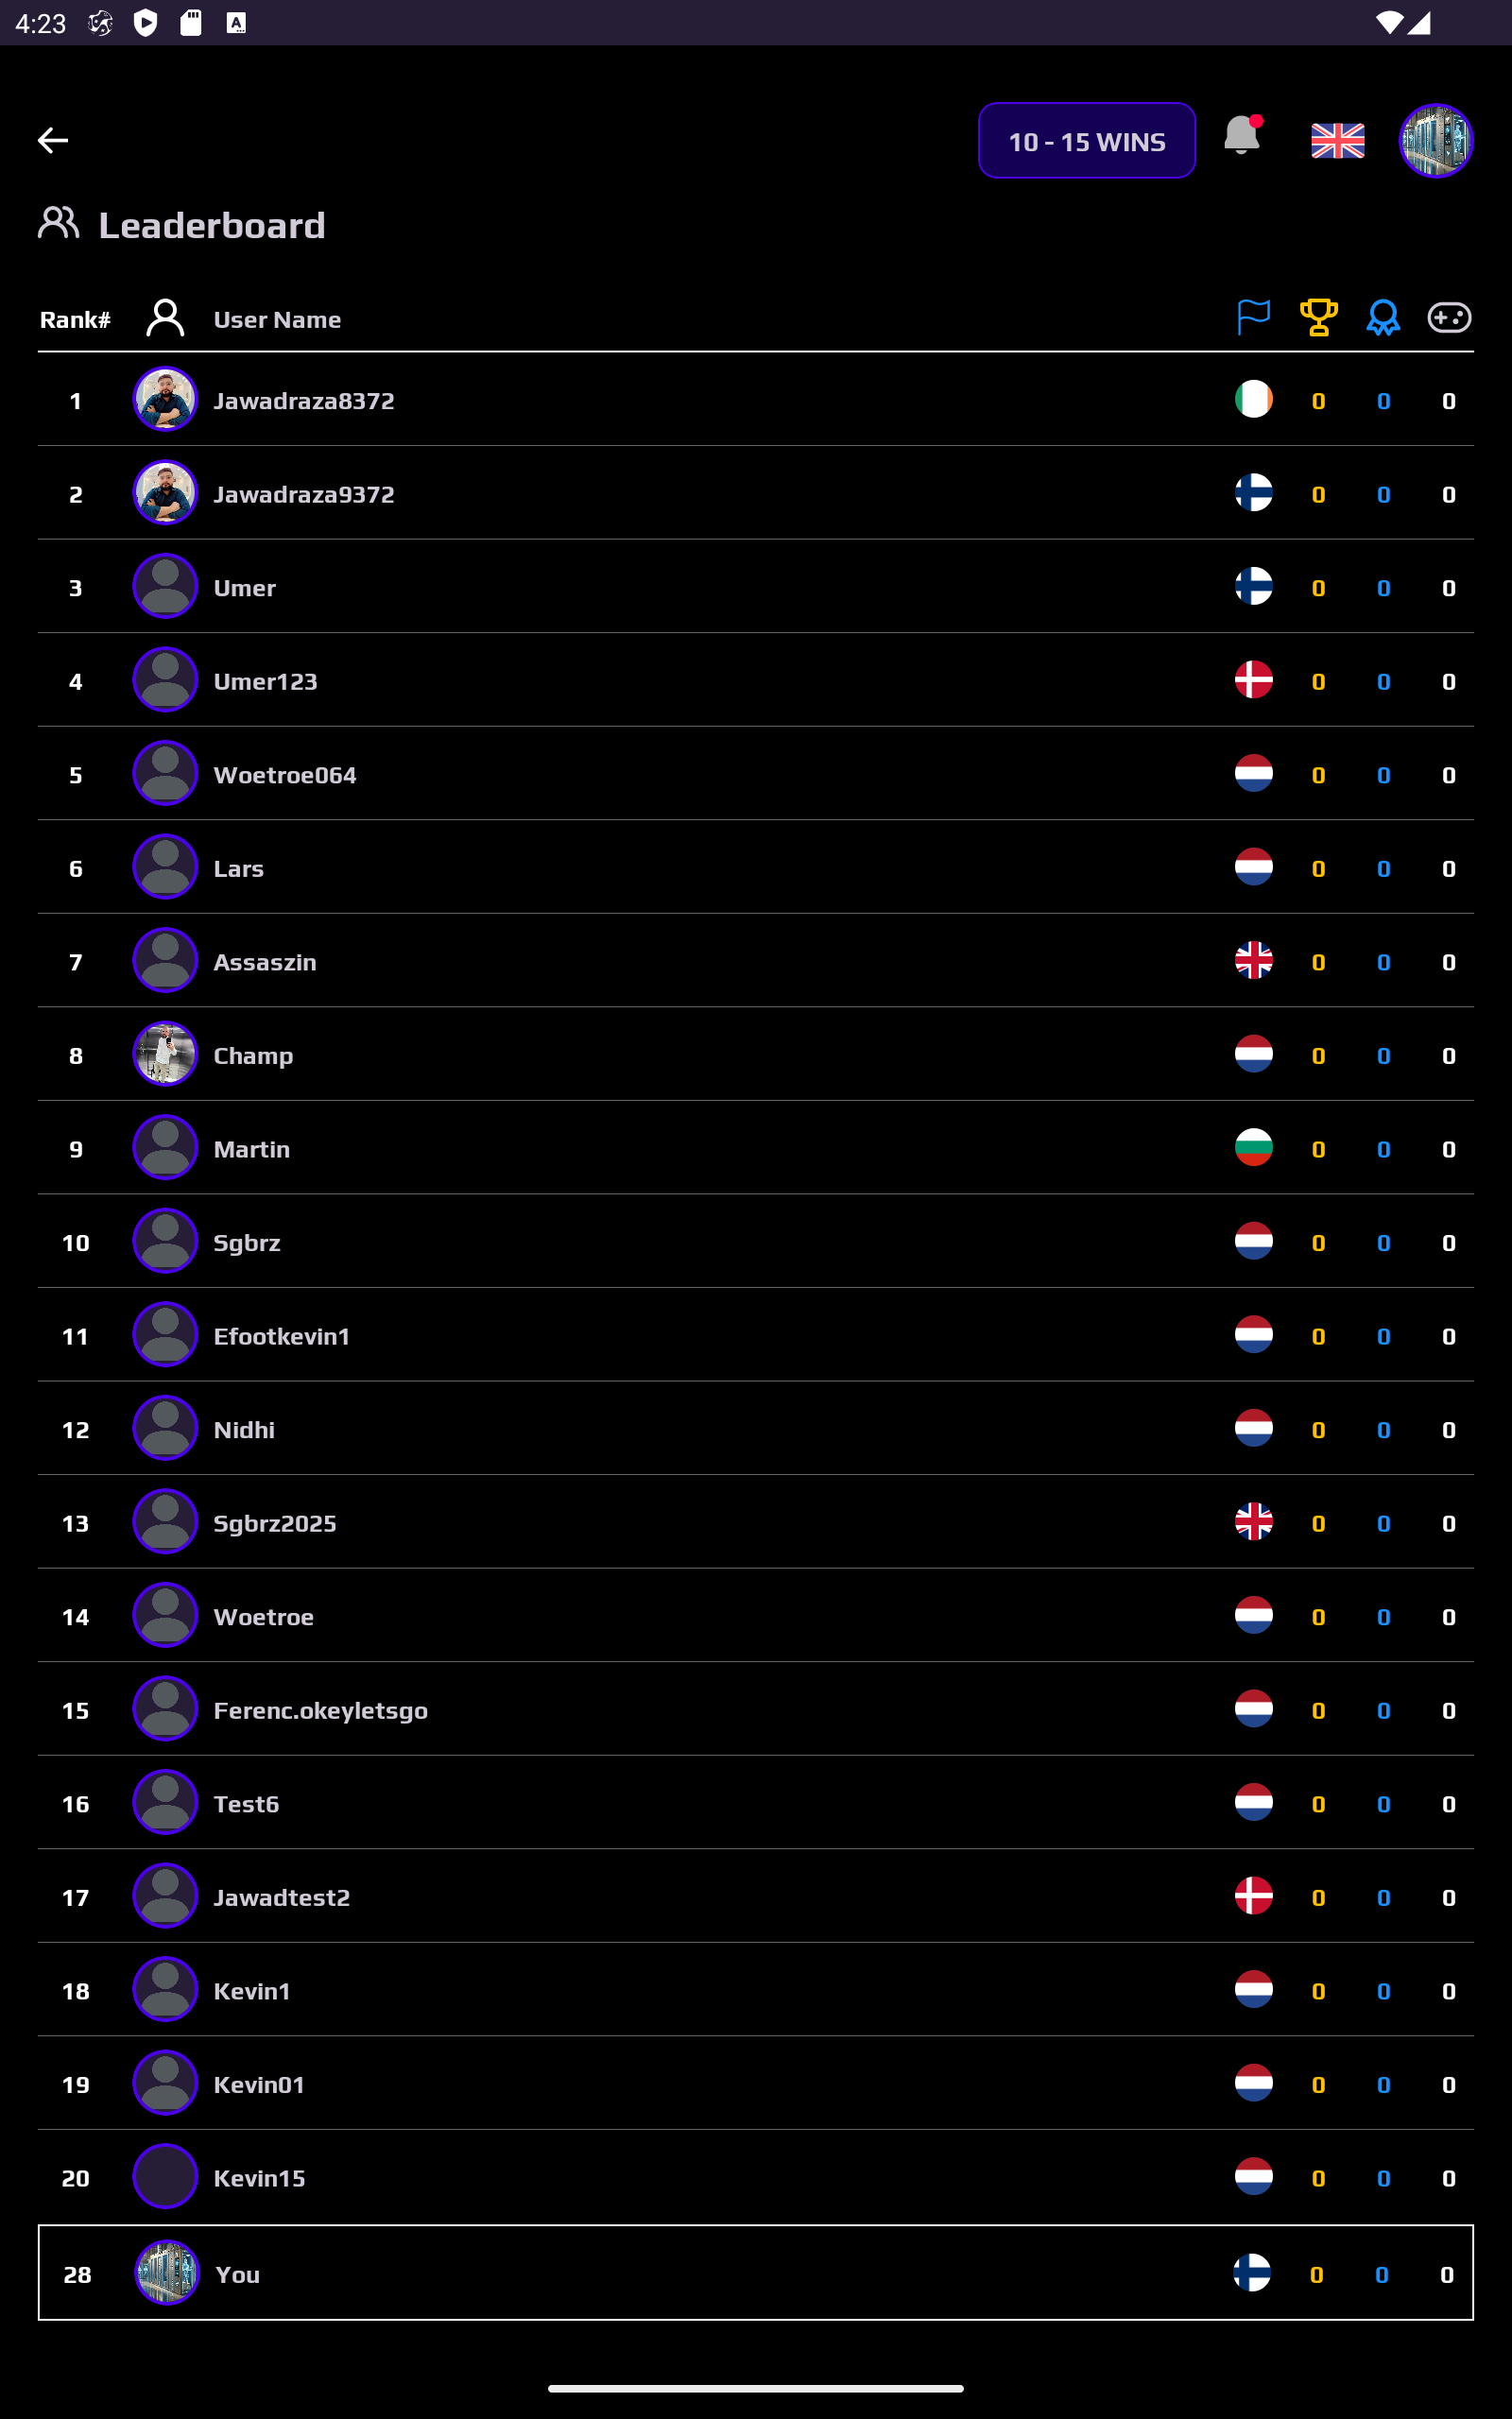This screenshot has width=1512, height=2419.
Task: Tap the user silhouette header icon
Action: tap(165, 317)
